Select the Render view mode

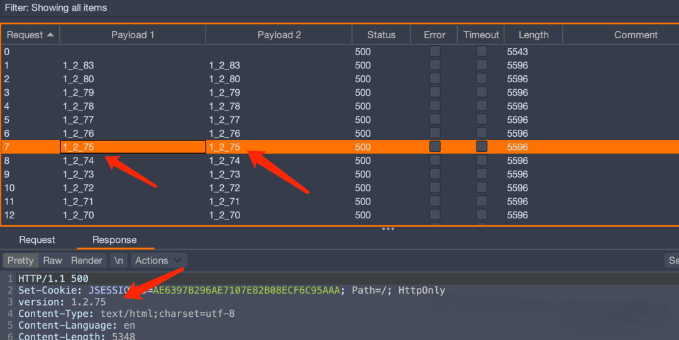(x=87, y=260)
